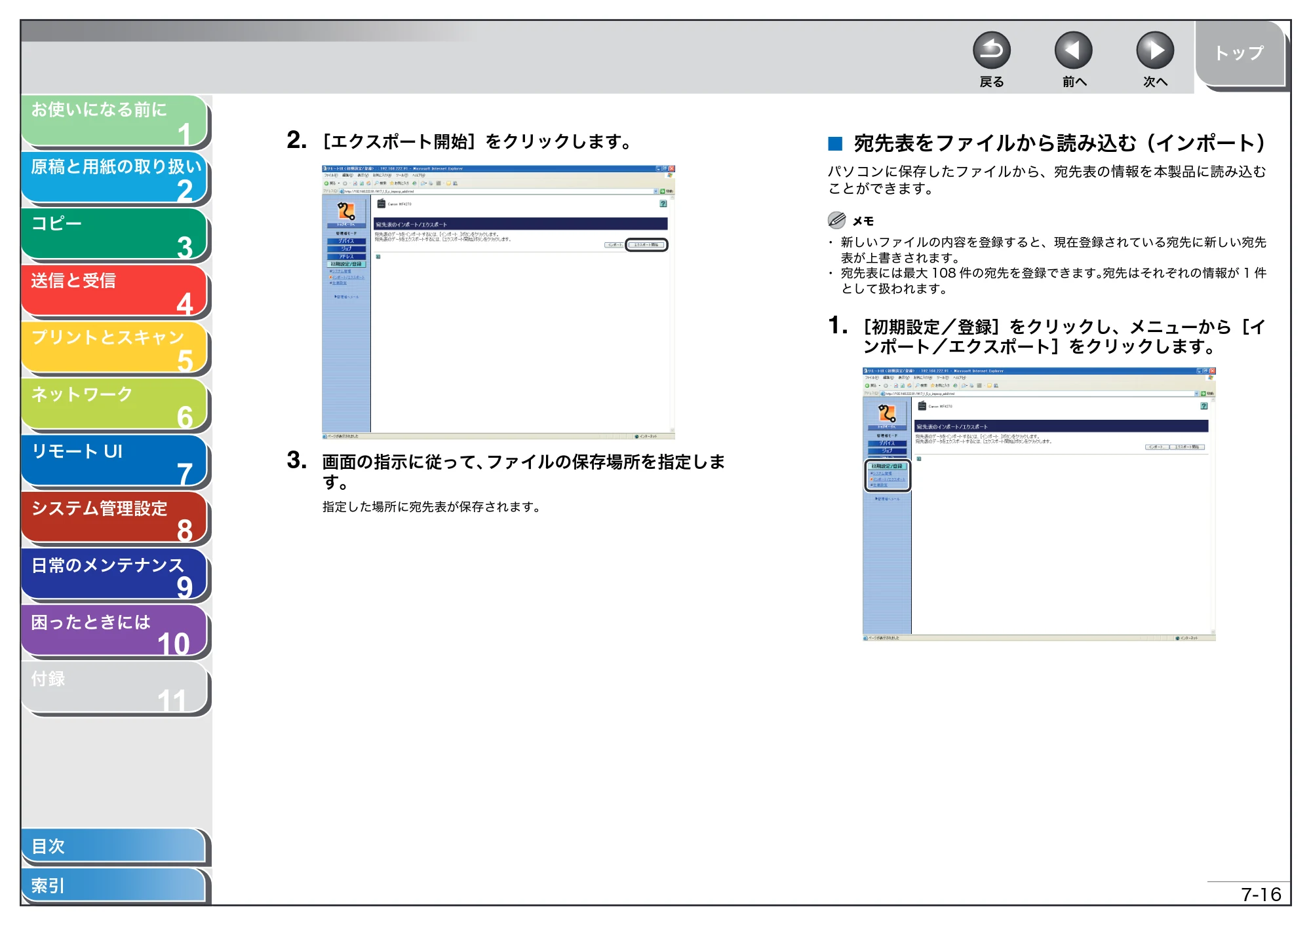Open the トップ tab
This screenshot has width=1311, height=926.
(x=1240, y=54)
